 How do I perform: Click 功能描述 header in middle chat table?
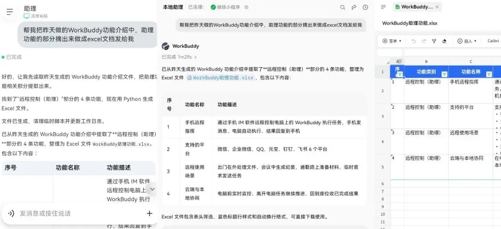point(227,105)
